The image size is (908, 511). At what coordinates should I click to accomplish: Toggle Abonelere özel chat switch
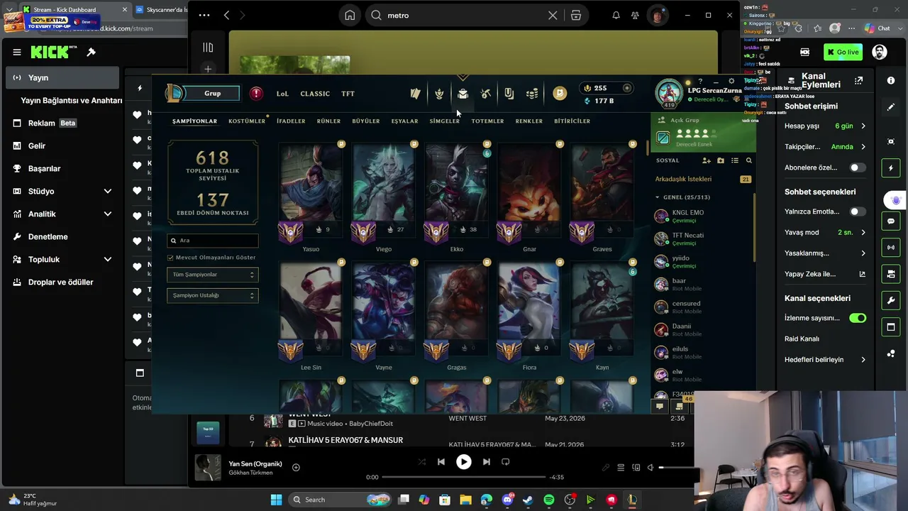(x=857, y=167)
